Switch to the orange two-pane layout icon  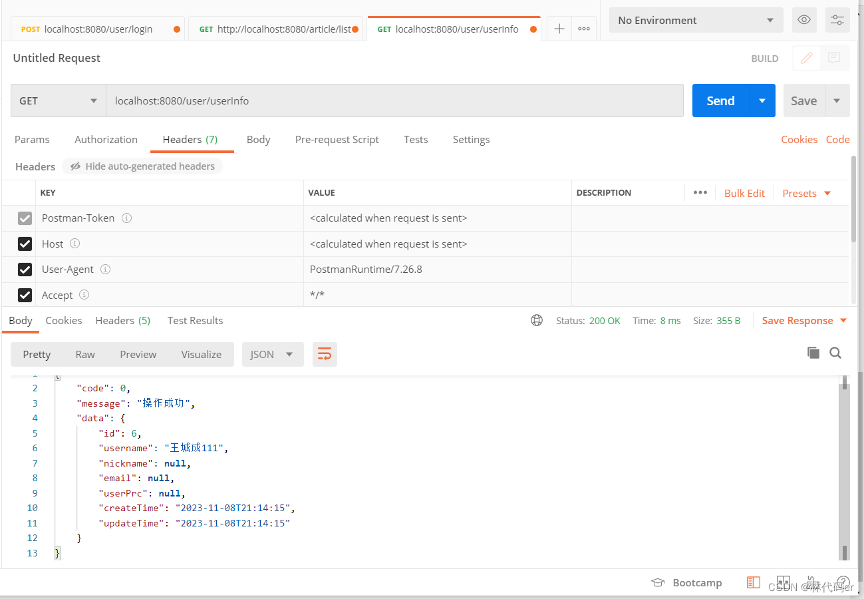point(753,582)
